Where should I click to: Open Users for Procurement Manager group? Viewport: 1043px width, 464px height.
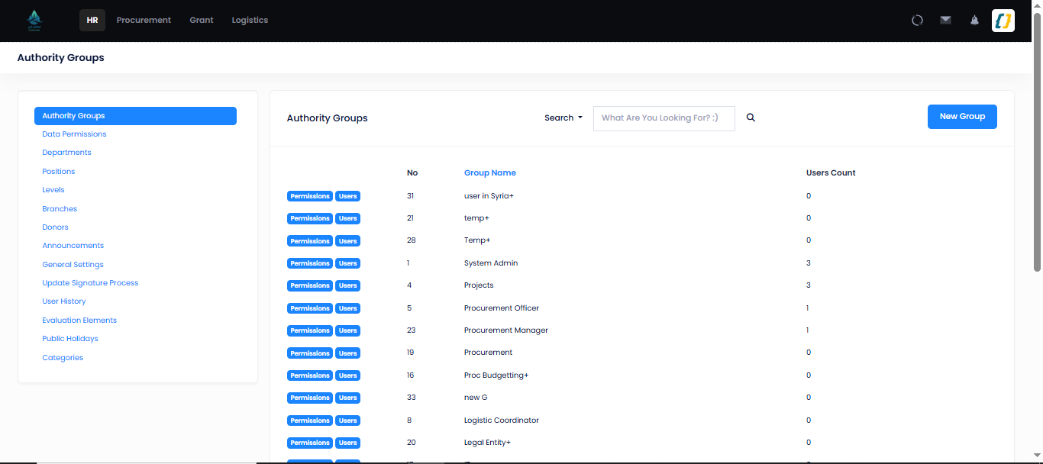click(347, 330)
